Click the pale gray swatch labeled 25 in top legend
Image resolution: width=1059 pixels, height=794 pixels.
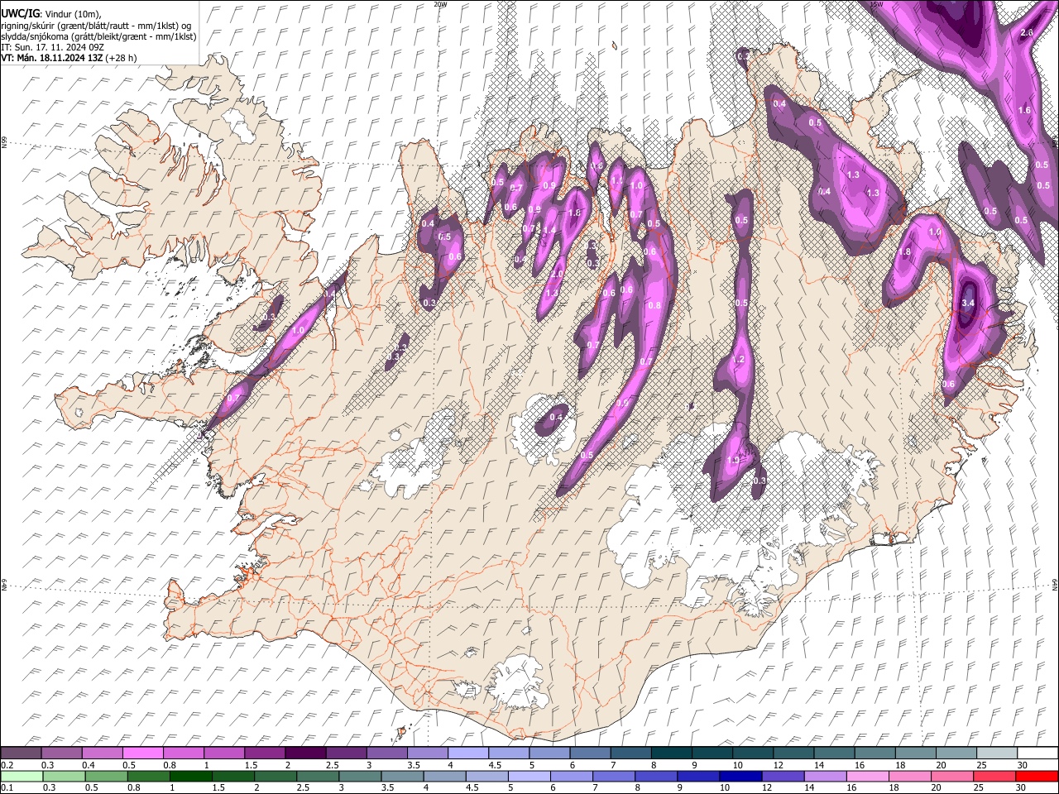(997, 753)
